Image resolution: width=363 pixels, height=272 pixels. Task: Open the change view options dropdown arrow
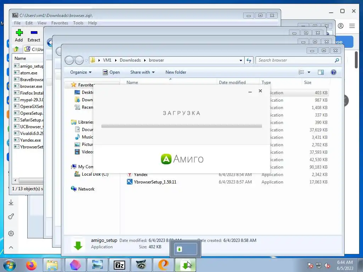coord(309,72)
